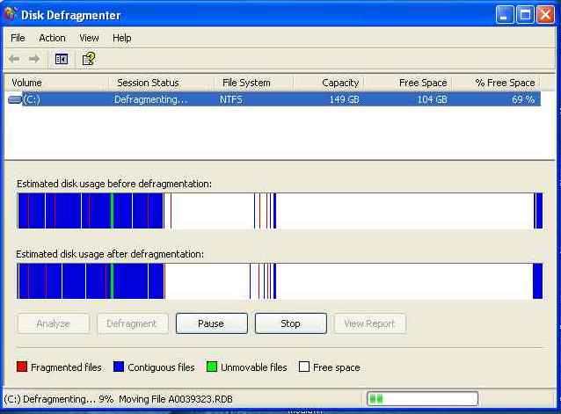
Task: Click the Disk Defragmenter title bar icon
Action: (11, 15)
